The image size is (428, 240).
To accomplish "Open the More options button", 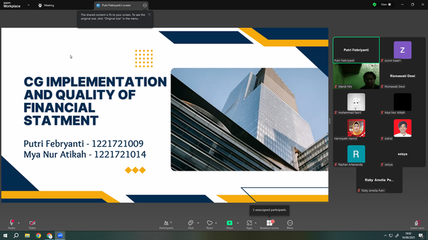I will 290,224.
